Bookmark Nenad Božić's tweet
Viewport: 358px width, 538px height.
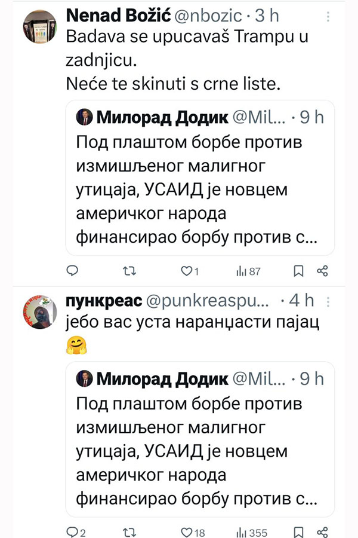point(299,271)
